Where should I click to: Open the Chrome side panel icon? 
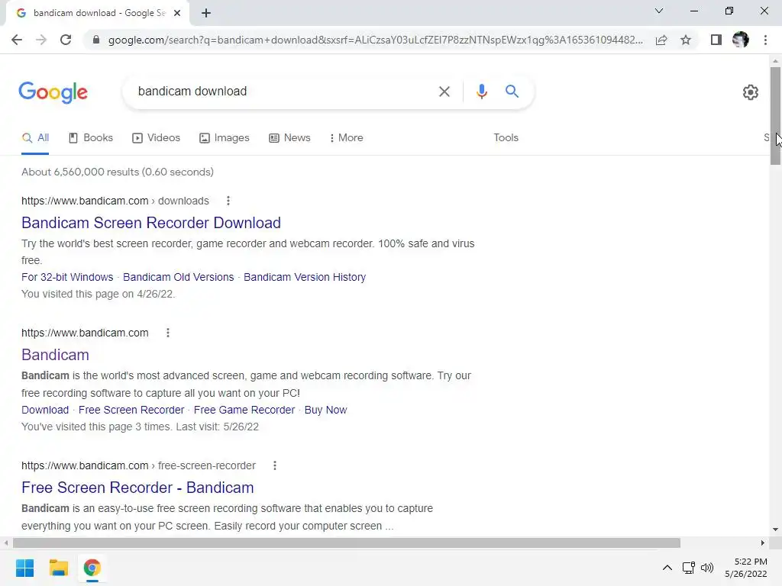tap(716, 40)
